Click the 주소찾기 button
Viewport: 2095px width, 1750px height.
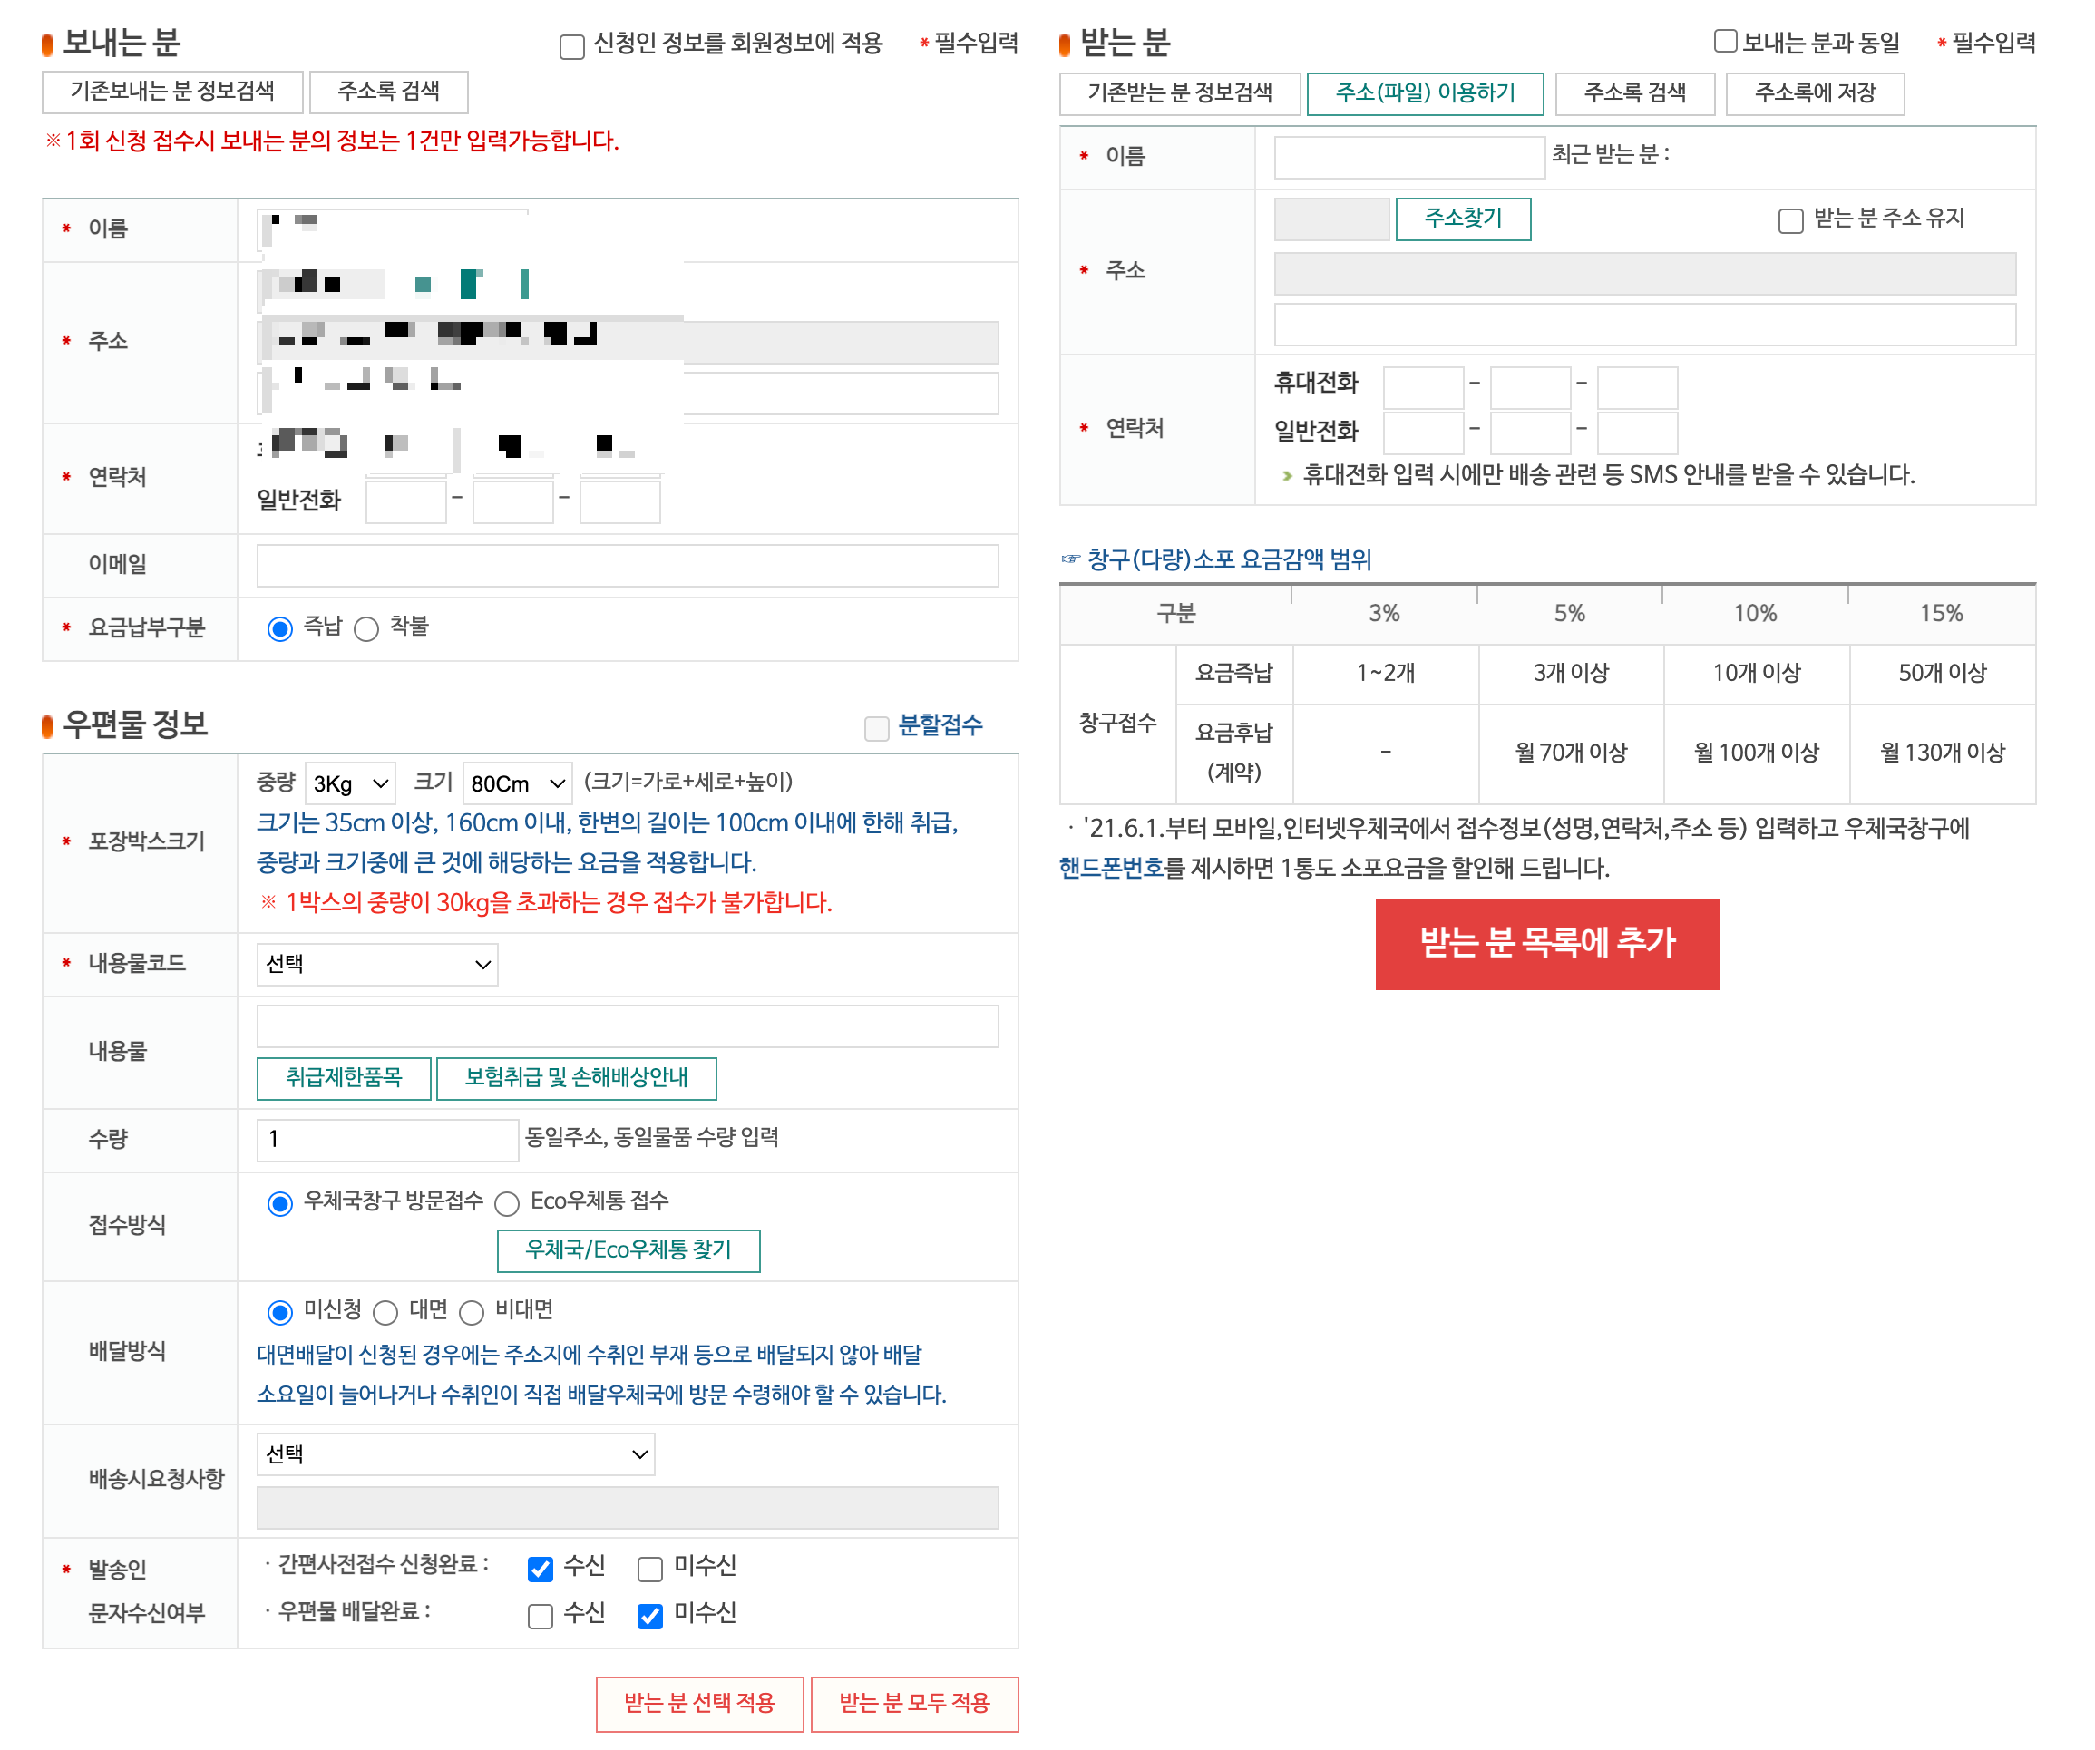click(x=1463, y=219)
